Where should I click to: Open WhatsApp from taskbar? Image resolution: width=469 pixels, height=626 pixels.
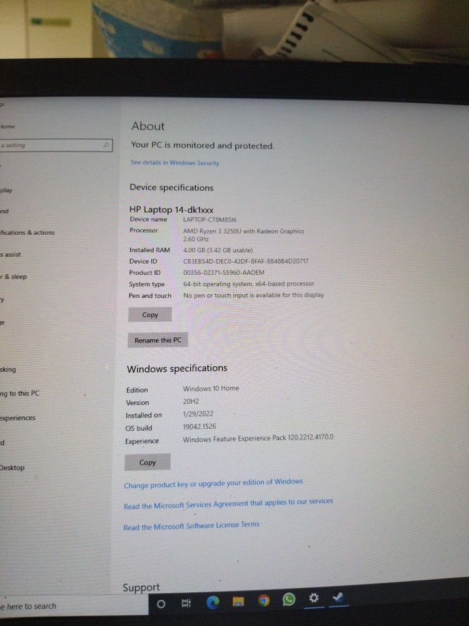coord(288,599)
